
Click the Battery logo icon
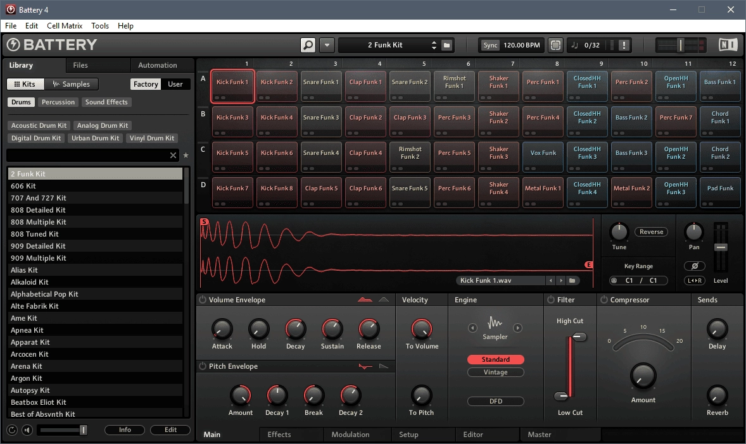[13, 45]
